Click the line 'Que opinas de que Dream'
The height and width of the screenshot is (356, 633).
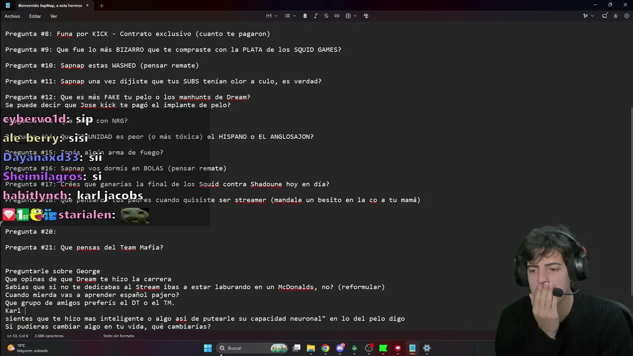click(x=88, y=279)
